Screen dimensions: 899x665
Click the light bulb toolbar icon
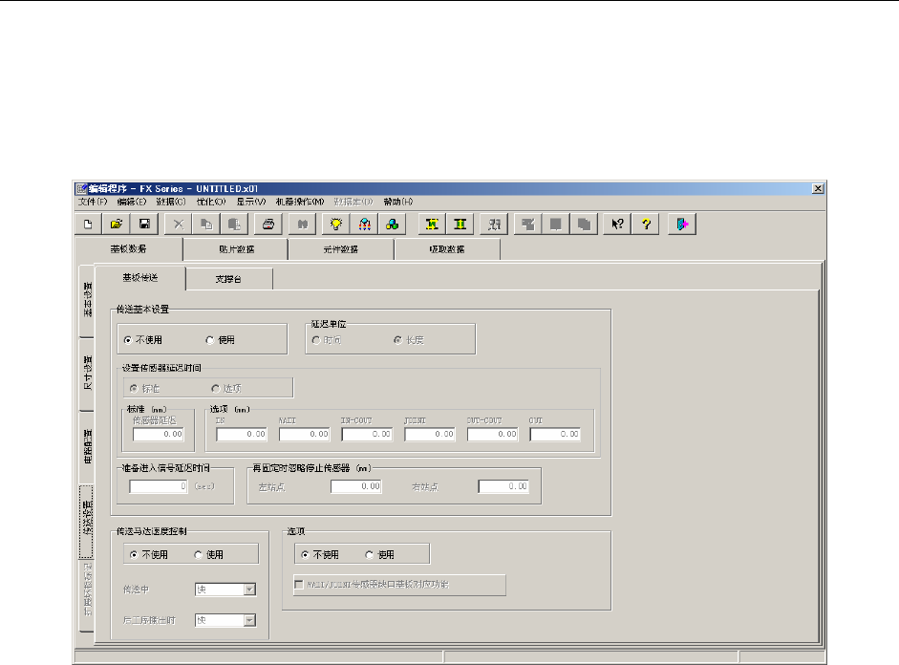coord(336,224)
